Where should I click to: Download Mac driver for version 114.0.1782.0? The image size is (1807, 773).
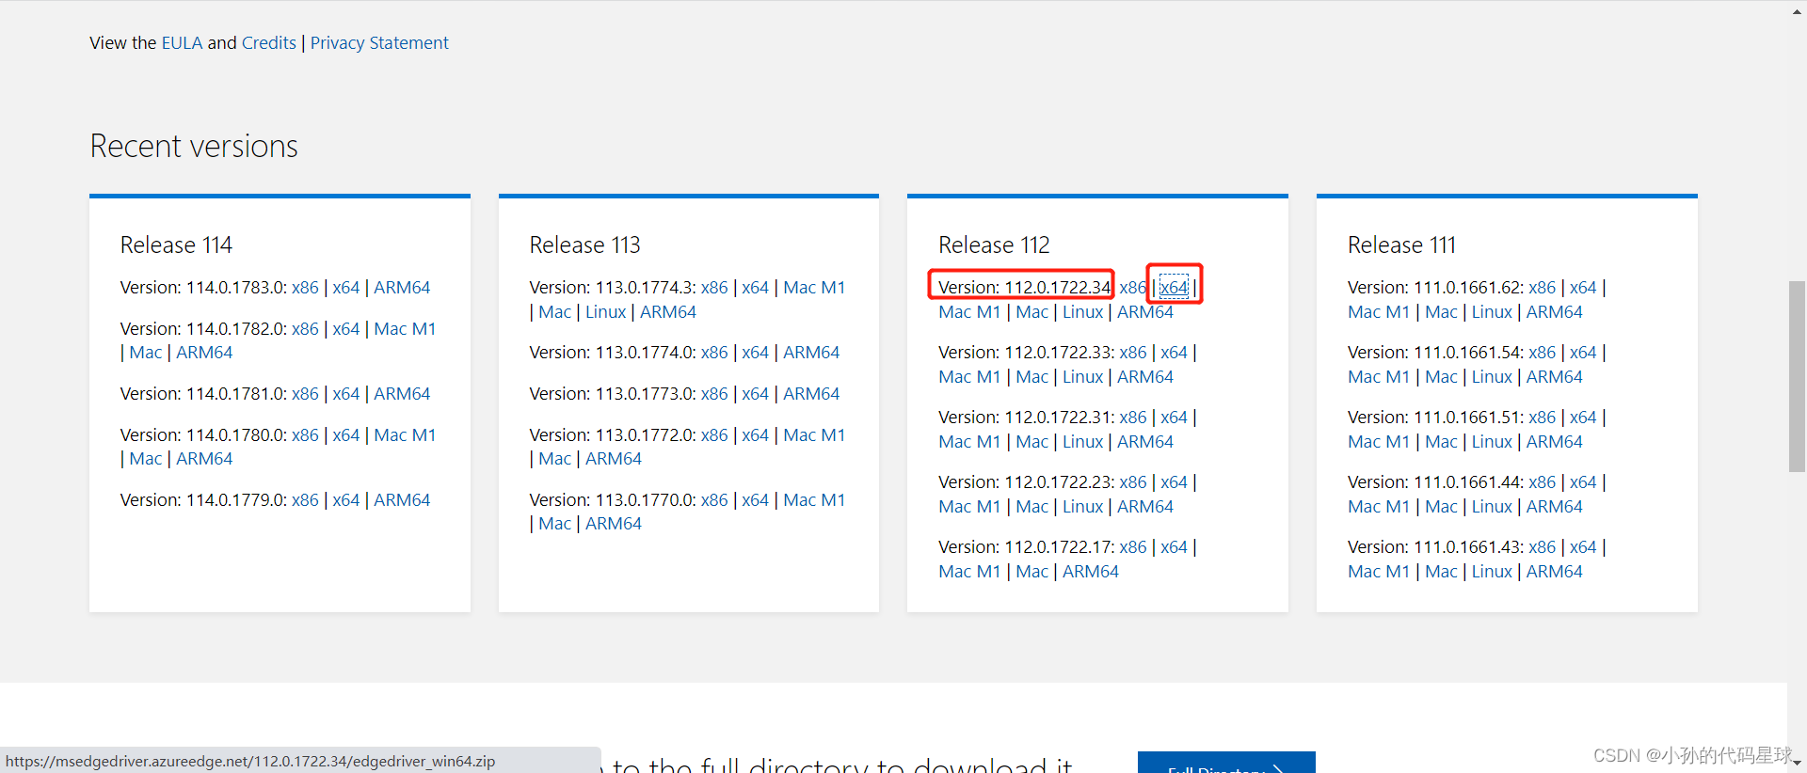pos(146,353)
